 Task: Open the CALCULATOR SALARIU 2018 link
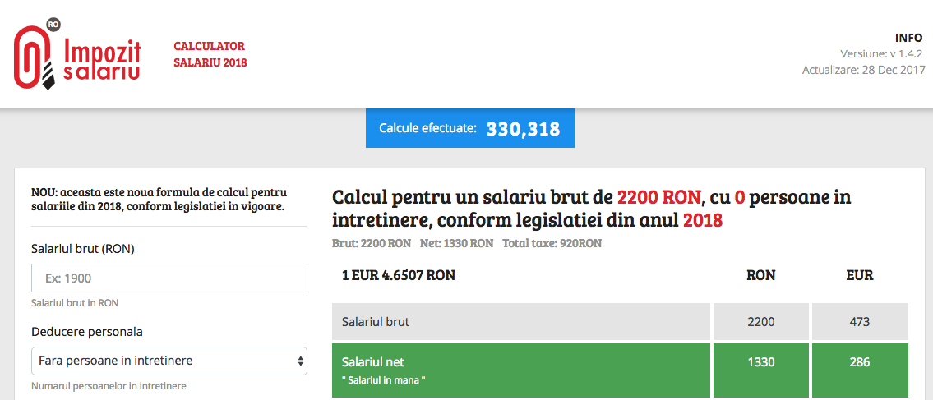click(x=210, y=54)
